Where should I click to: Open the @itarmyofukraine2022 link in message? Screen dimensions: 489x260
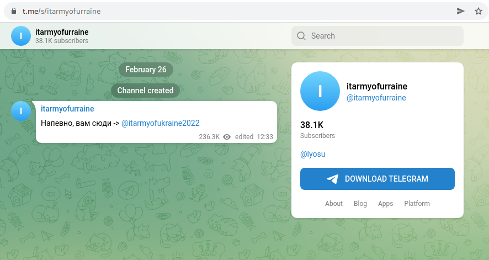point(160,123)
